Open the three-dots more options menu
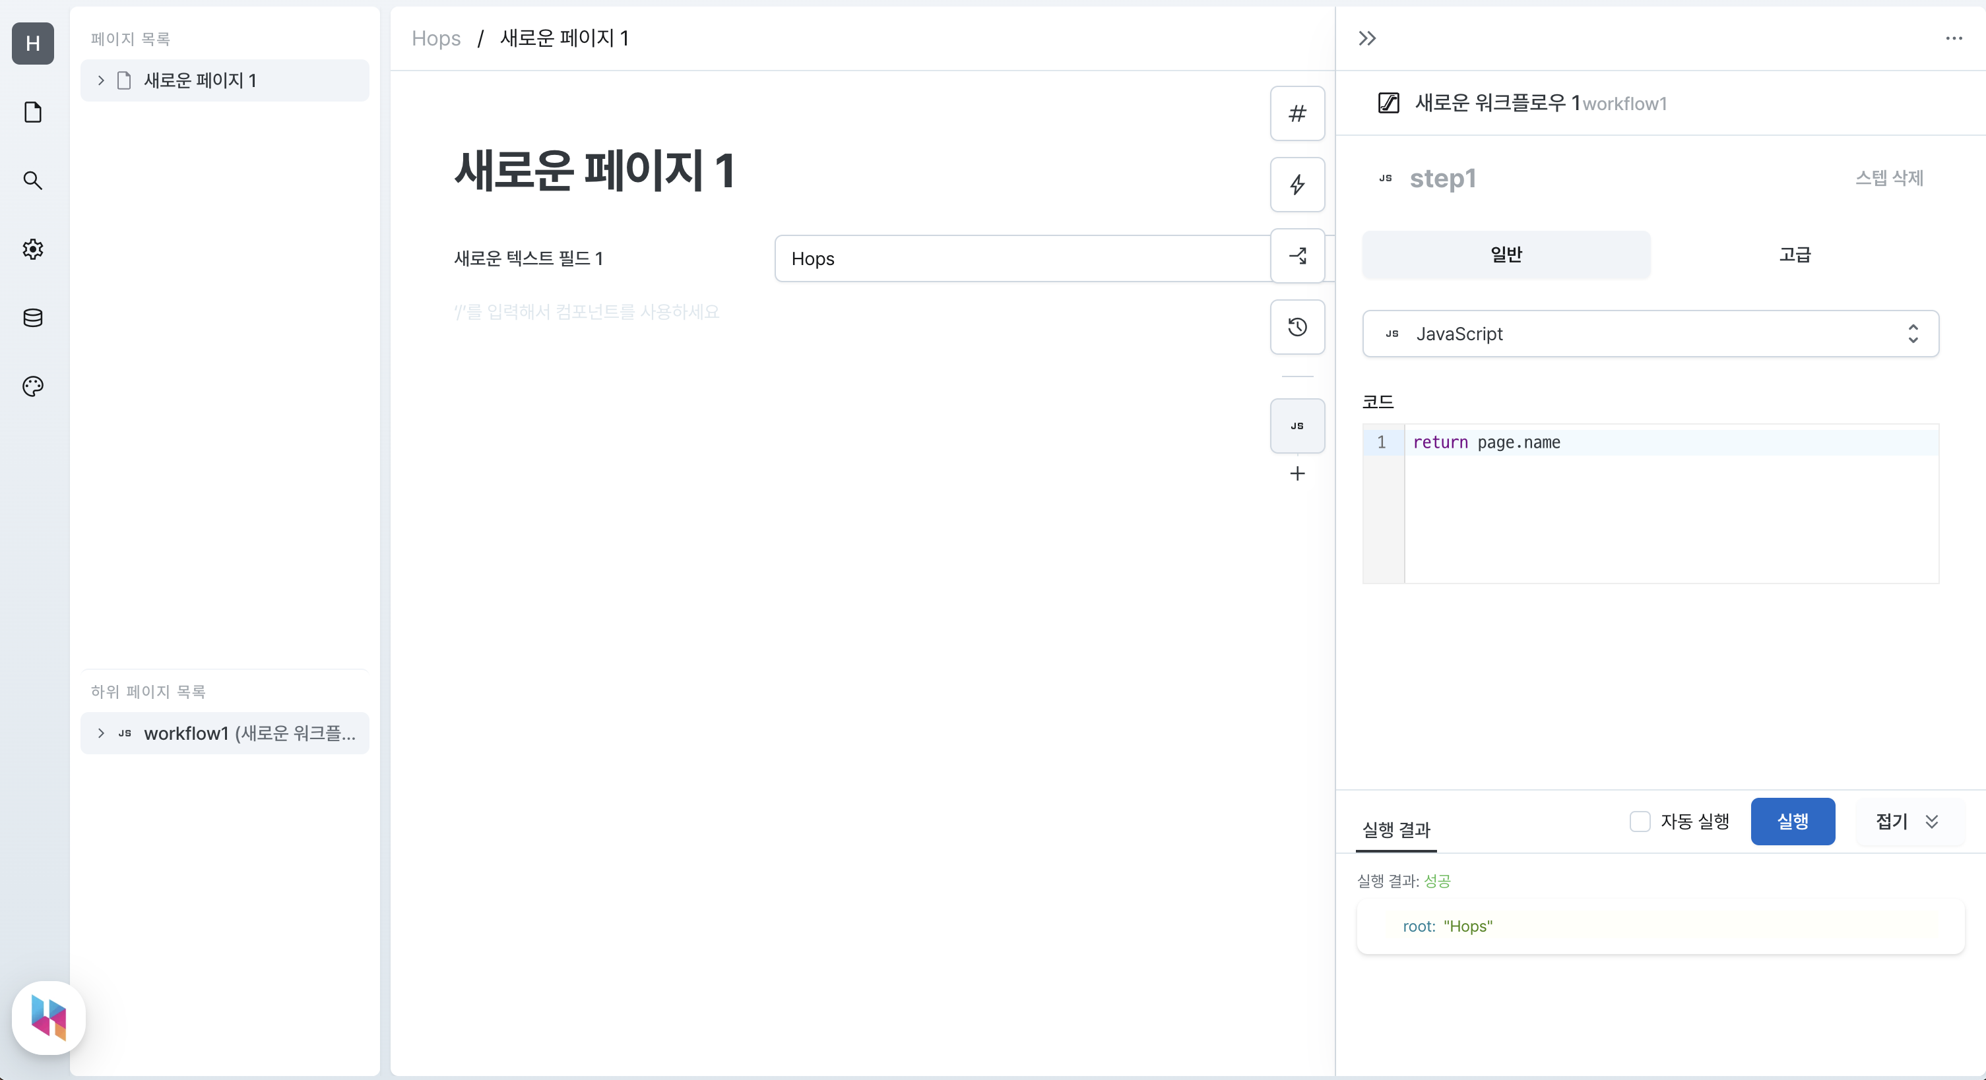Image resolution: width=1986 pixels, height=1080 pixels. (1954, 38)
